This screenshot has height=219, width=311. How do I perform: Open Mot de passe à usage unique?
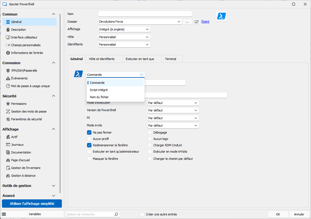[x=30, y=86]
